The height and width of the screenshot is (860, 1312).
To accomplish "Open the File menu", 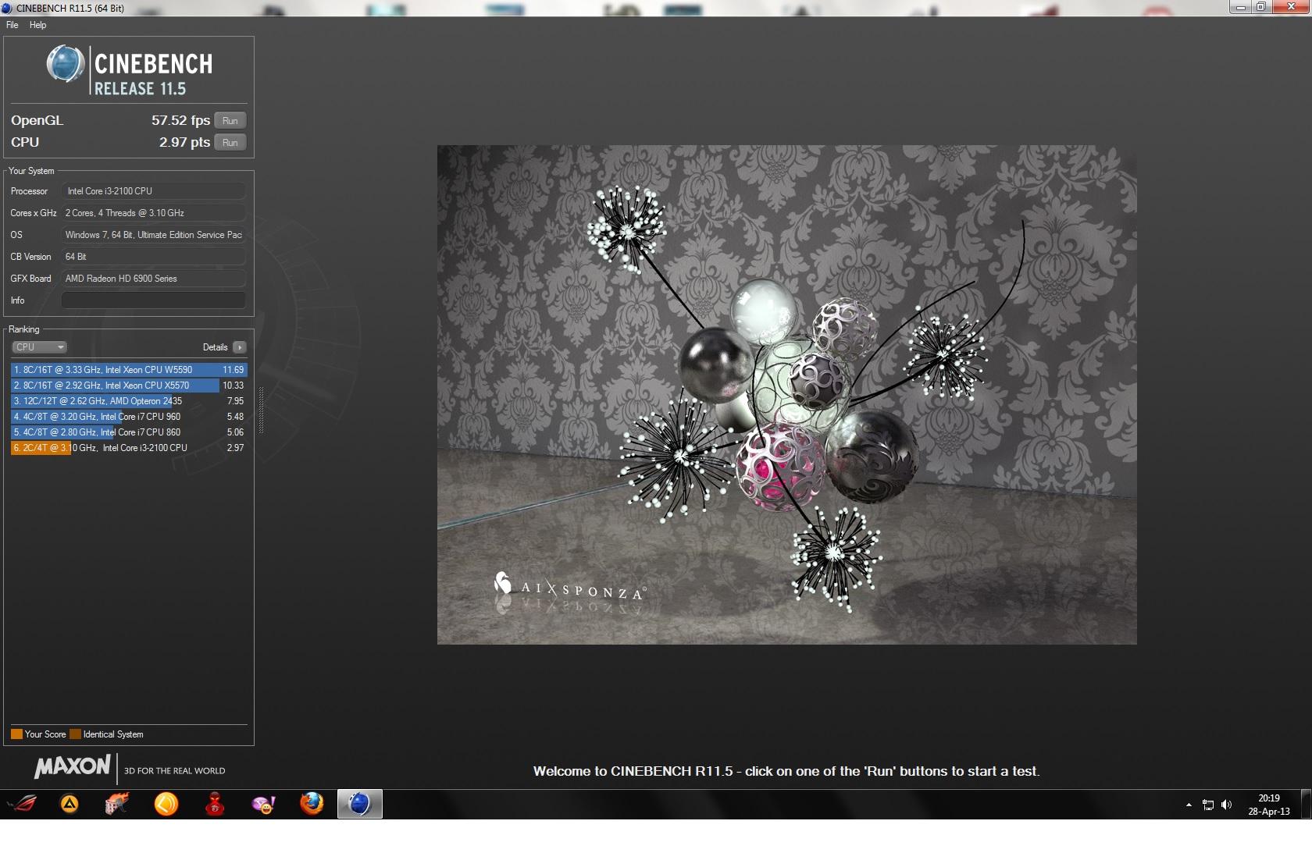I will pyautogui.click(x=12, y=25).
